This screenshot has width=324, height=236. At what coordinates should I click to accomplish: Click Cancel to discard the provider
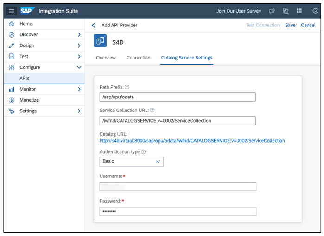(x=308, y=25)
